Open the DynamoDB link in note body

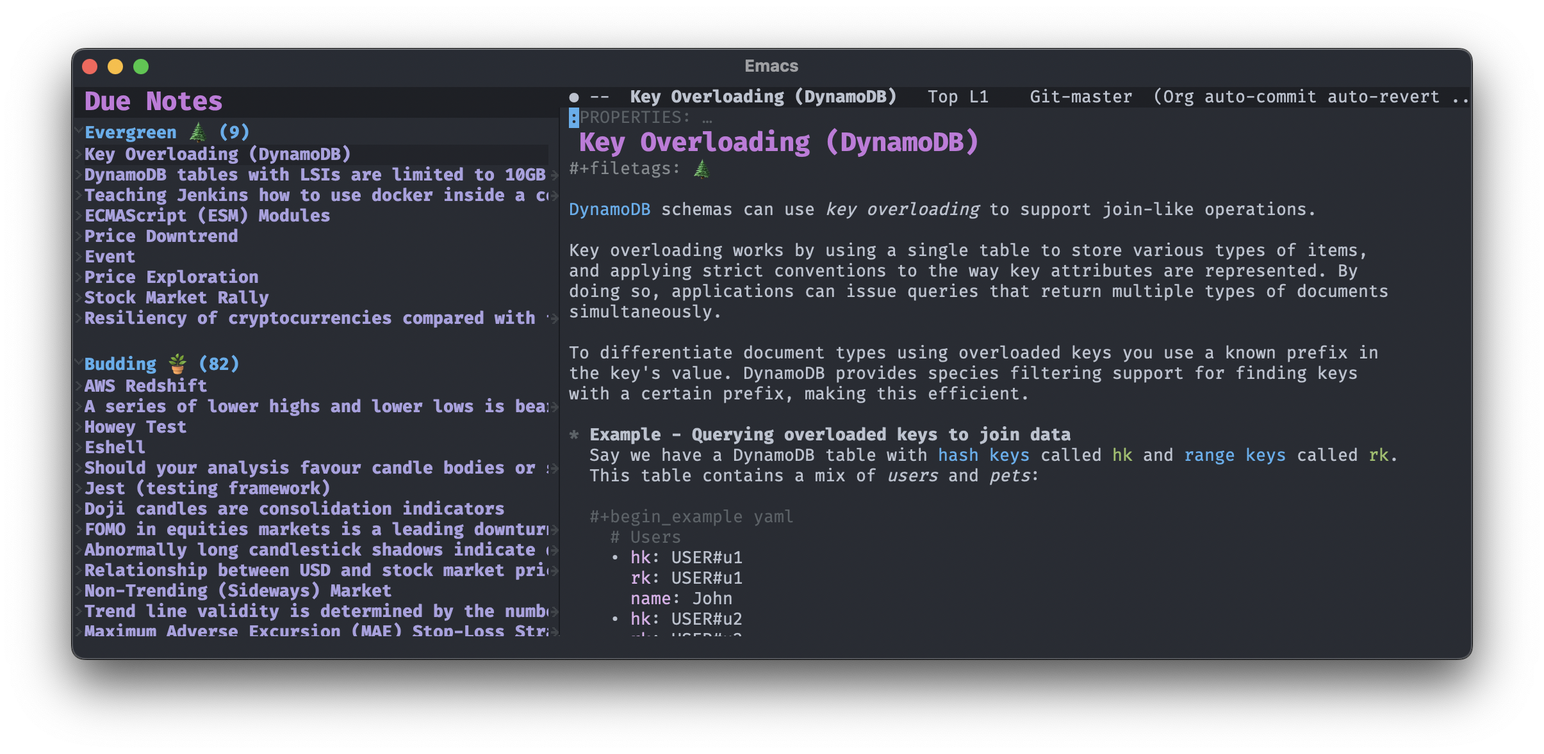(609, 209)
